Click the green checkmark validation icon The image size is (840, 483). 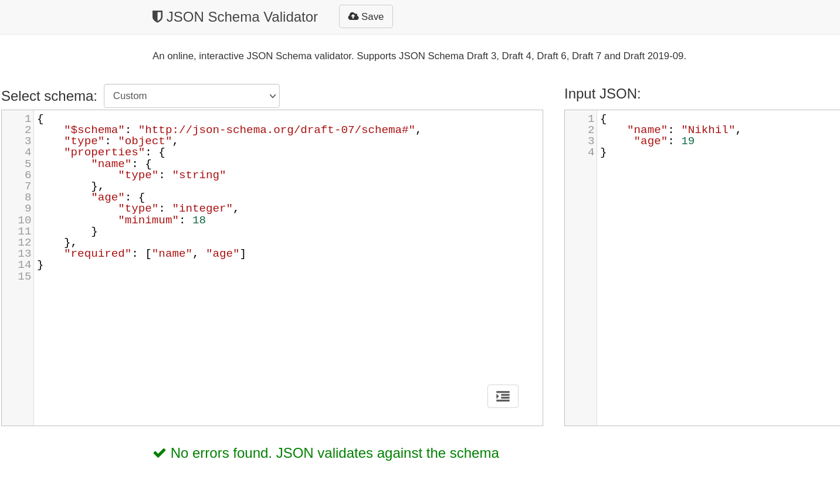point(160,453)
